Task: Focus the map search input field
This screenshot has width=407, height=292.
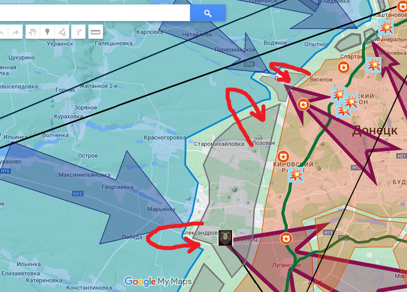Action: pyautogui.click(x=95, y=13)
